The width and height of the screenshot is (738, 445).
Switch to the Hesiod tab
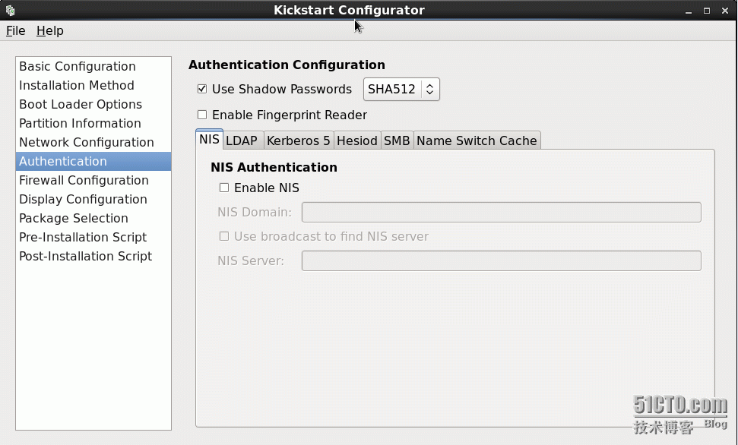(357, 140)
